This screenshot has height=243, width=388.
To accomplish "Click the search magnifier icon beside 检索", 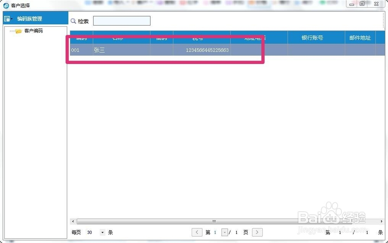I will tap(73, 21).
